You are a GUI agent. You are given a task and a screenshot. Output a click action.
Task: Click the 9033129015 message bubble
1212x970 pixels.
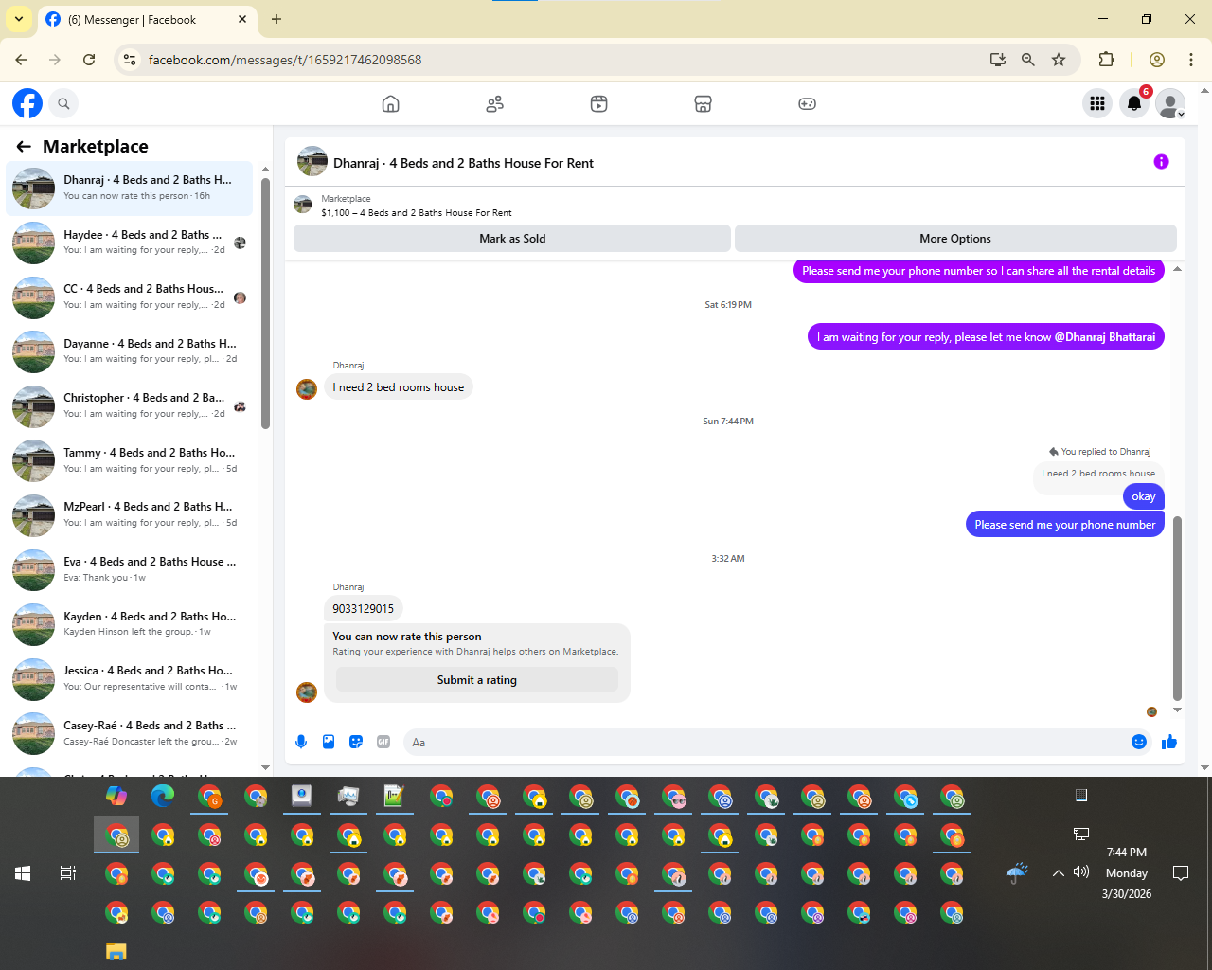pos(364,609)
